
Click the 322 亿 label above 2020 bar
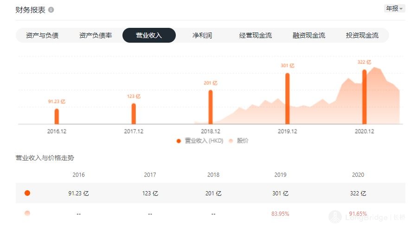point(364,62)
